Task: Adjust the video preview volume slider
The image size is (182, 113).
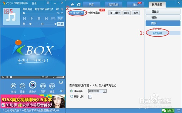Action: 60,77
